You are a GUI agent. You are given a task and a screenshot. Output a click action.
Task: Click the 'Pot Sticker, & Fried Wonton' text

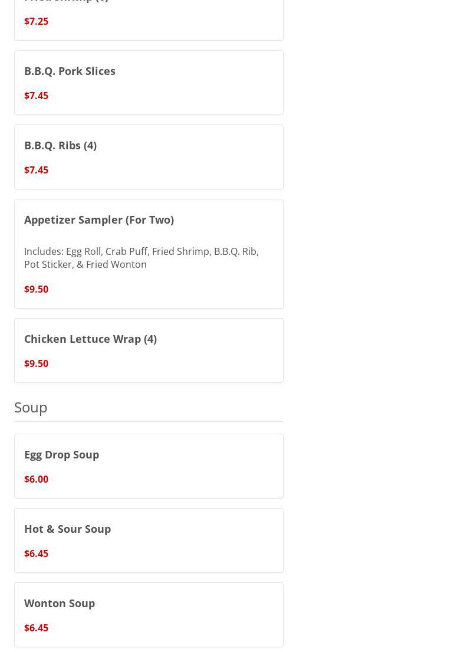click(85, 264)
